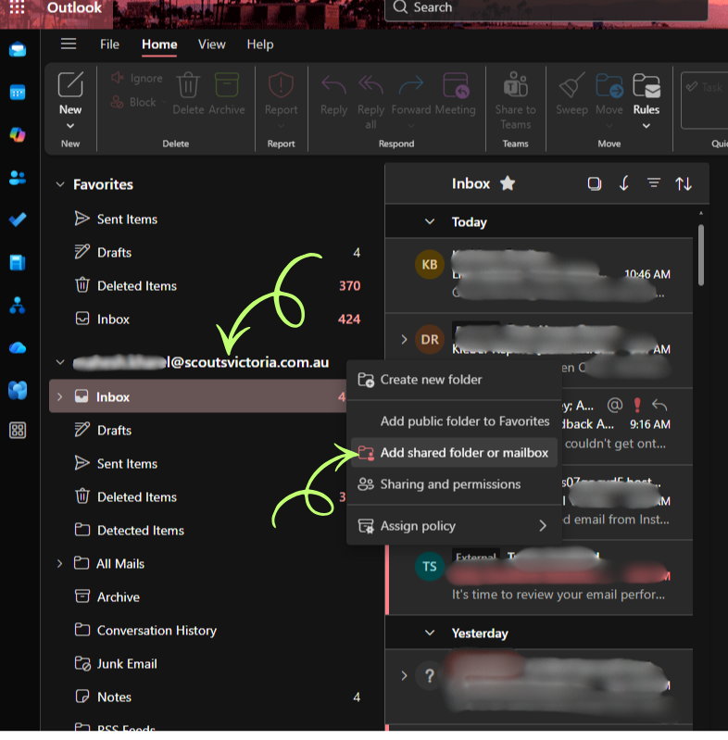Toggle the select-all messages icon
This screenshot has width=728, height=740.
point(594,183)
